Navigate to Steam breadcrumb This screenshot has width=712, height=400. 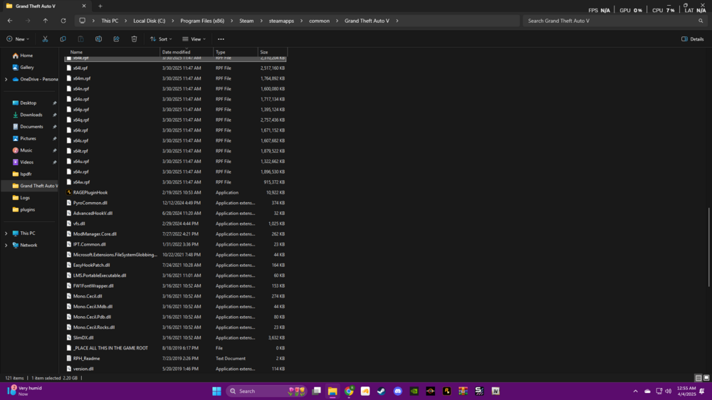pos(246,21)
